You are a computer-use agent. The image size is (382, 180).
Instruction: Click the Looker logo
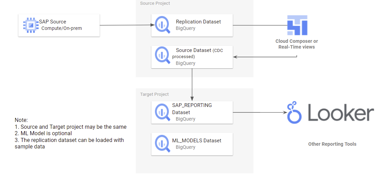(330, 112)
